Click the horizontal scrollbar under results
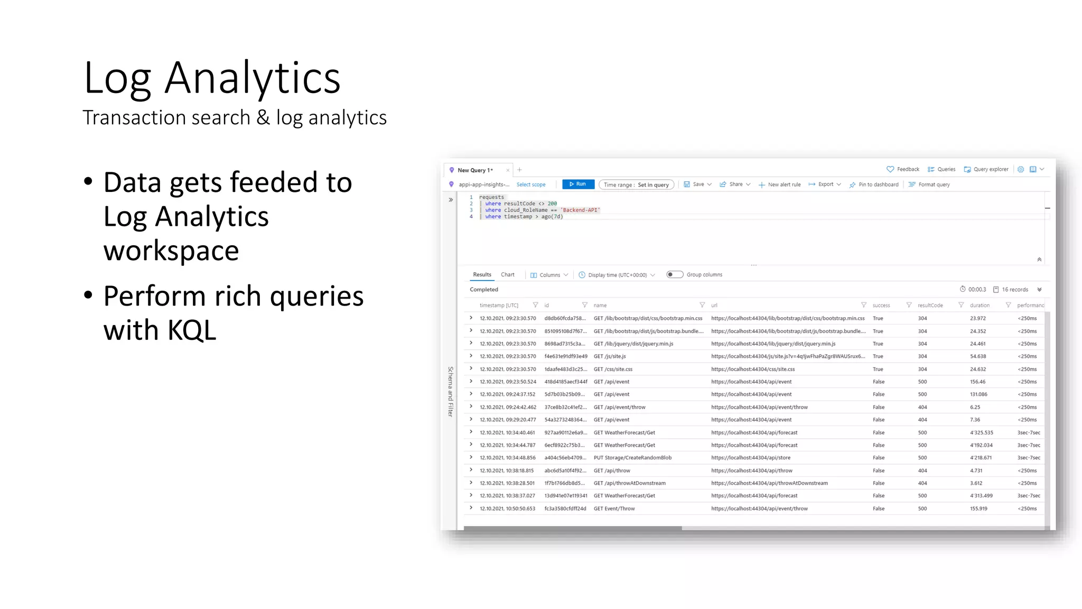The width and height of the screenshot is (1082, 609). tap(573, 528)
